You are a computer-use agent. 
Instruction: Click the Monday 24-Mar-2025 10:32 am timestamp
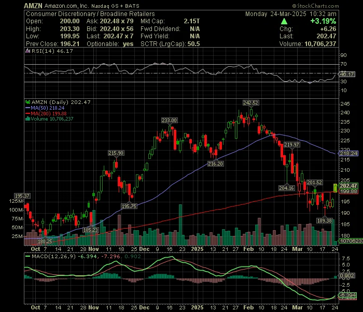(x=291, y=14)
